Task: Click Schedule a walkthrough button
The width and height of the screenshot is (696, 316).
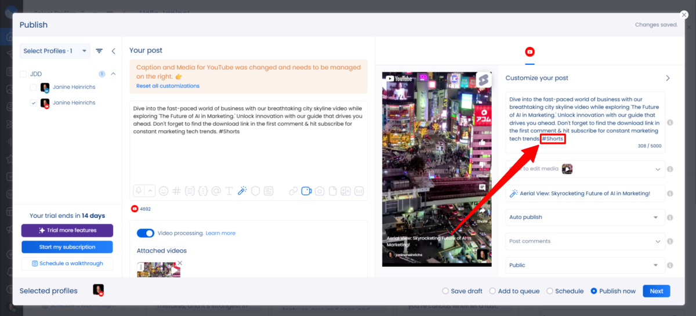Action: pos(67,263)
